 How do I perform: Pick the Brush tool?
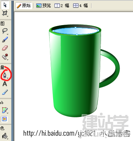point(5,40)
